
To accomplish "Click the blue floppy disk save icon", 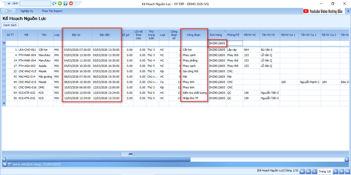I will click(x=66, y=3).
